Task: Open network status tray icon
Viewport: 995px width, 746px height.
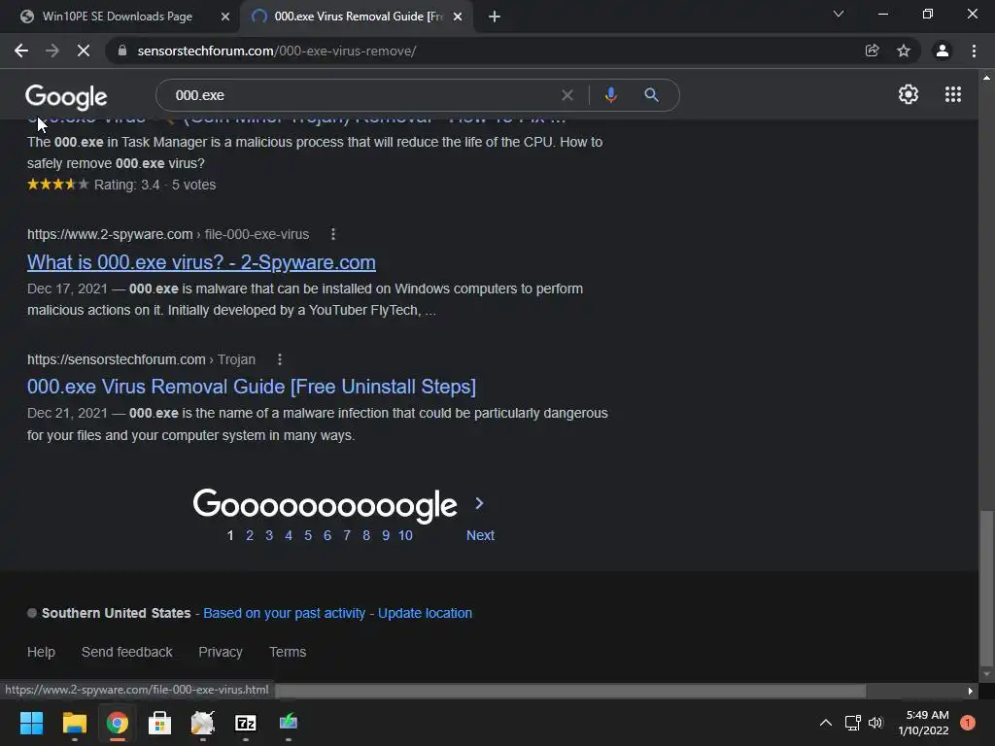Action: point(852,723)
